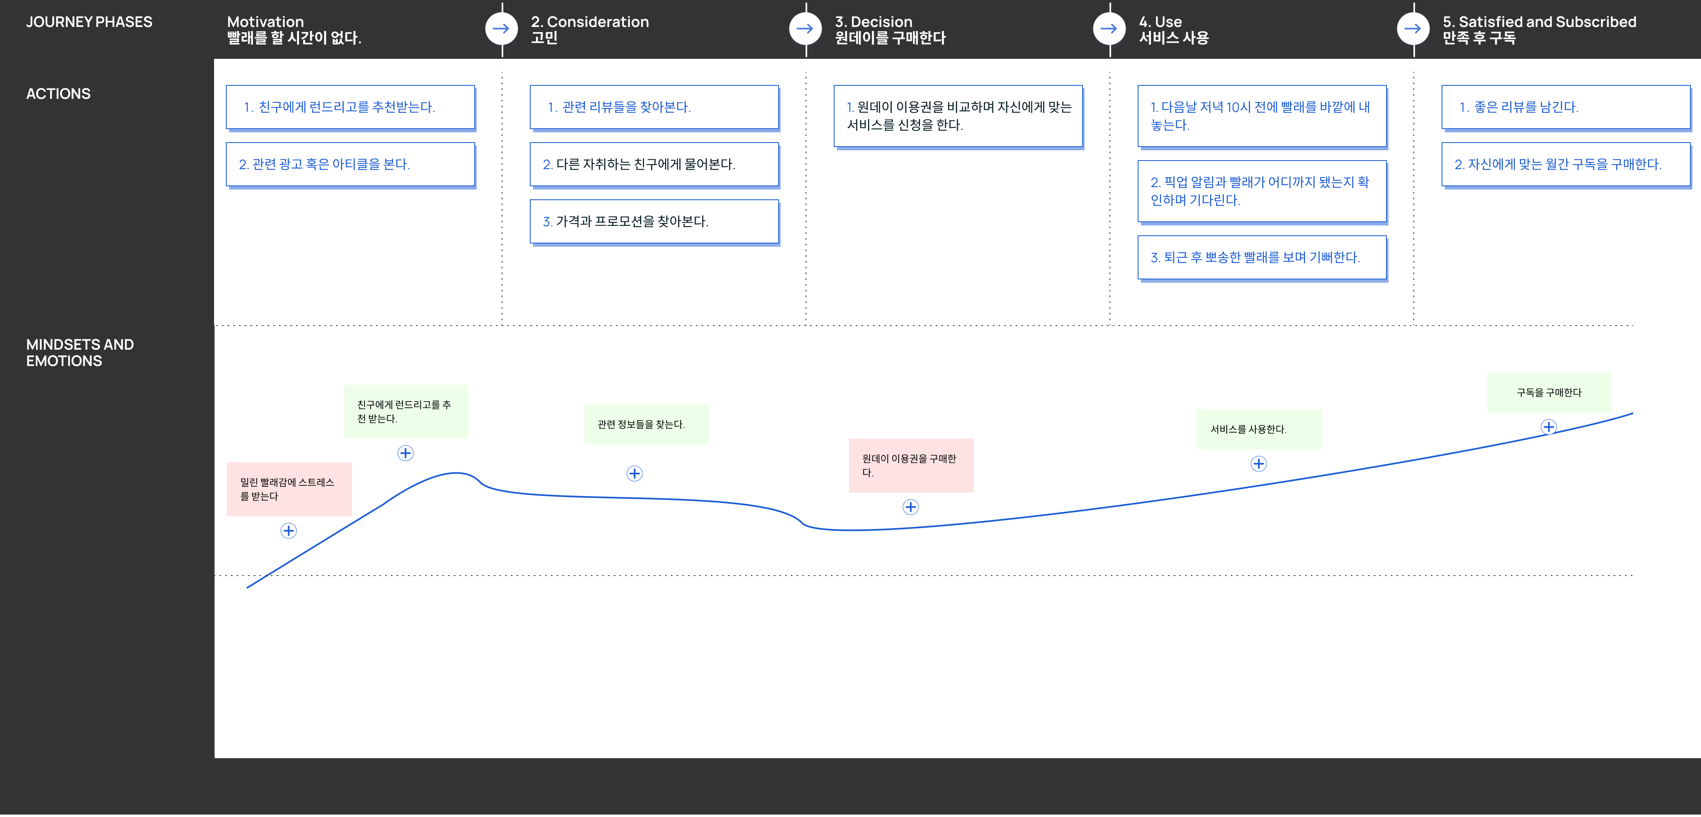Click phase heading 2. Consideration 고민
1701x817 pixels.
(589, 30)
